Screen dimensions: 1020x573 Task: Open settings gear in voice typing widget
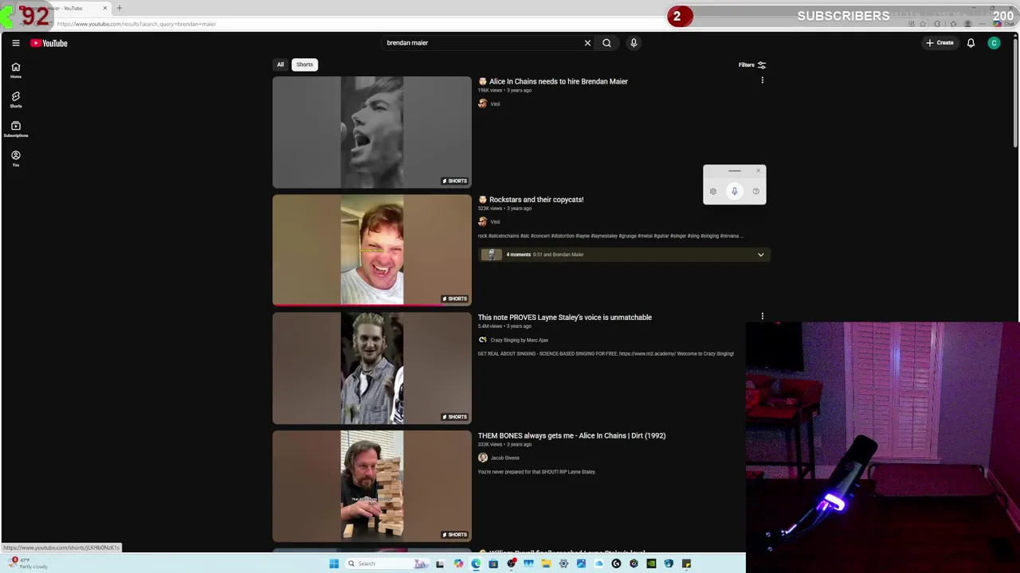[x=713, y=191]
